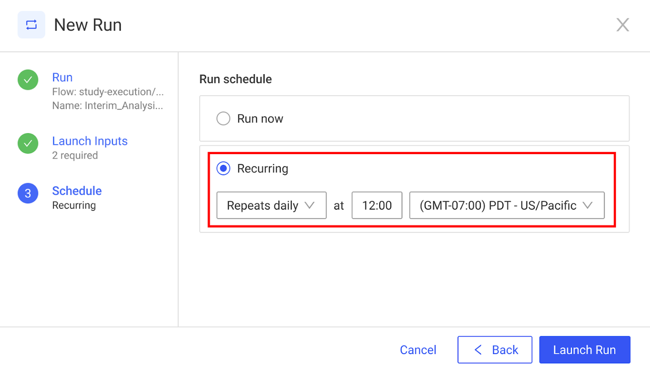Screen dimensions: 650x370
Task: Go to the Launch Inputs step
Action: pyautogui.click(x=90, y=141)
